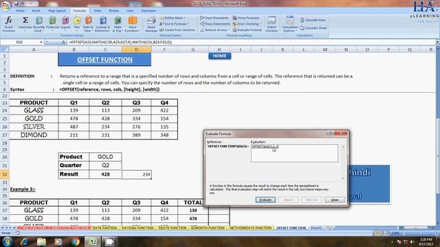
Task: Click the Close button in Evaluate Formula dialog
Action: [335, 200]
